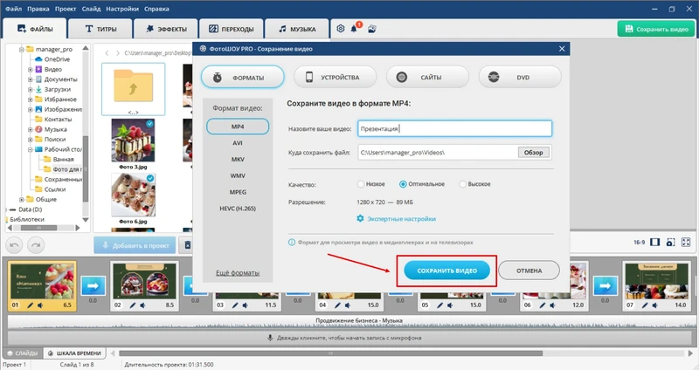
Task: Open transition after slide 01
Action: click(x=93, y=286)
